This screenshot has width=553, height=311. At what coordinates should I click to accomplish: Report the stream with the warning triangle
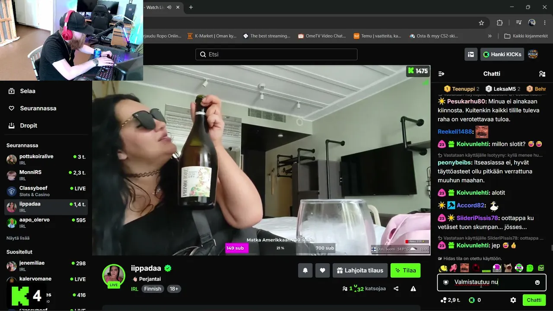[413, 289]
